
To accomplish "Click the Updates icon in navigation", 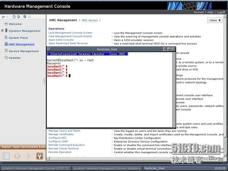I will (6, 57).
